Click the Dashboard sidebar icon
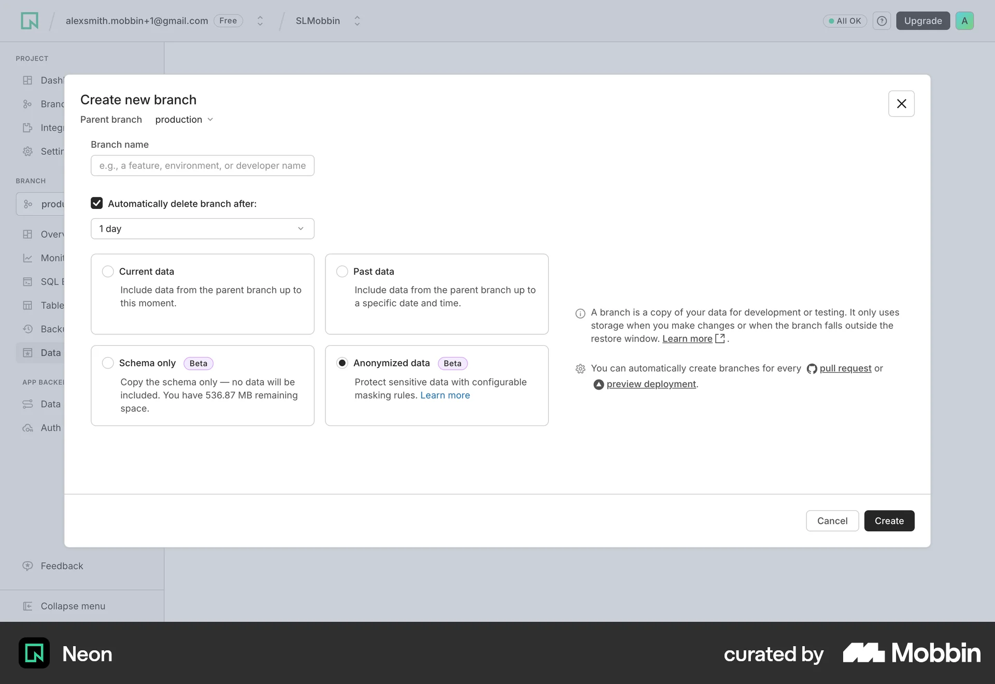This screenshot has width=995, height=684. click(x=27, y=80)
